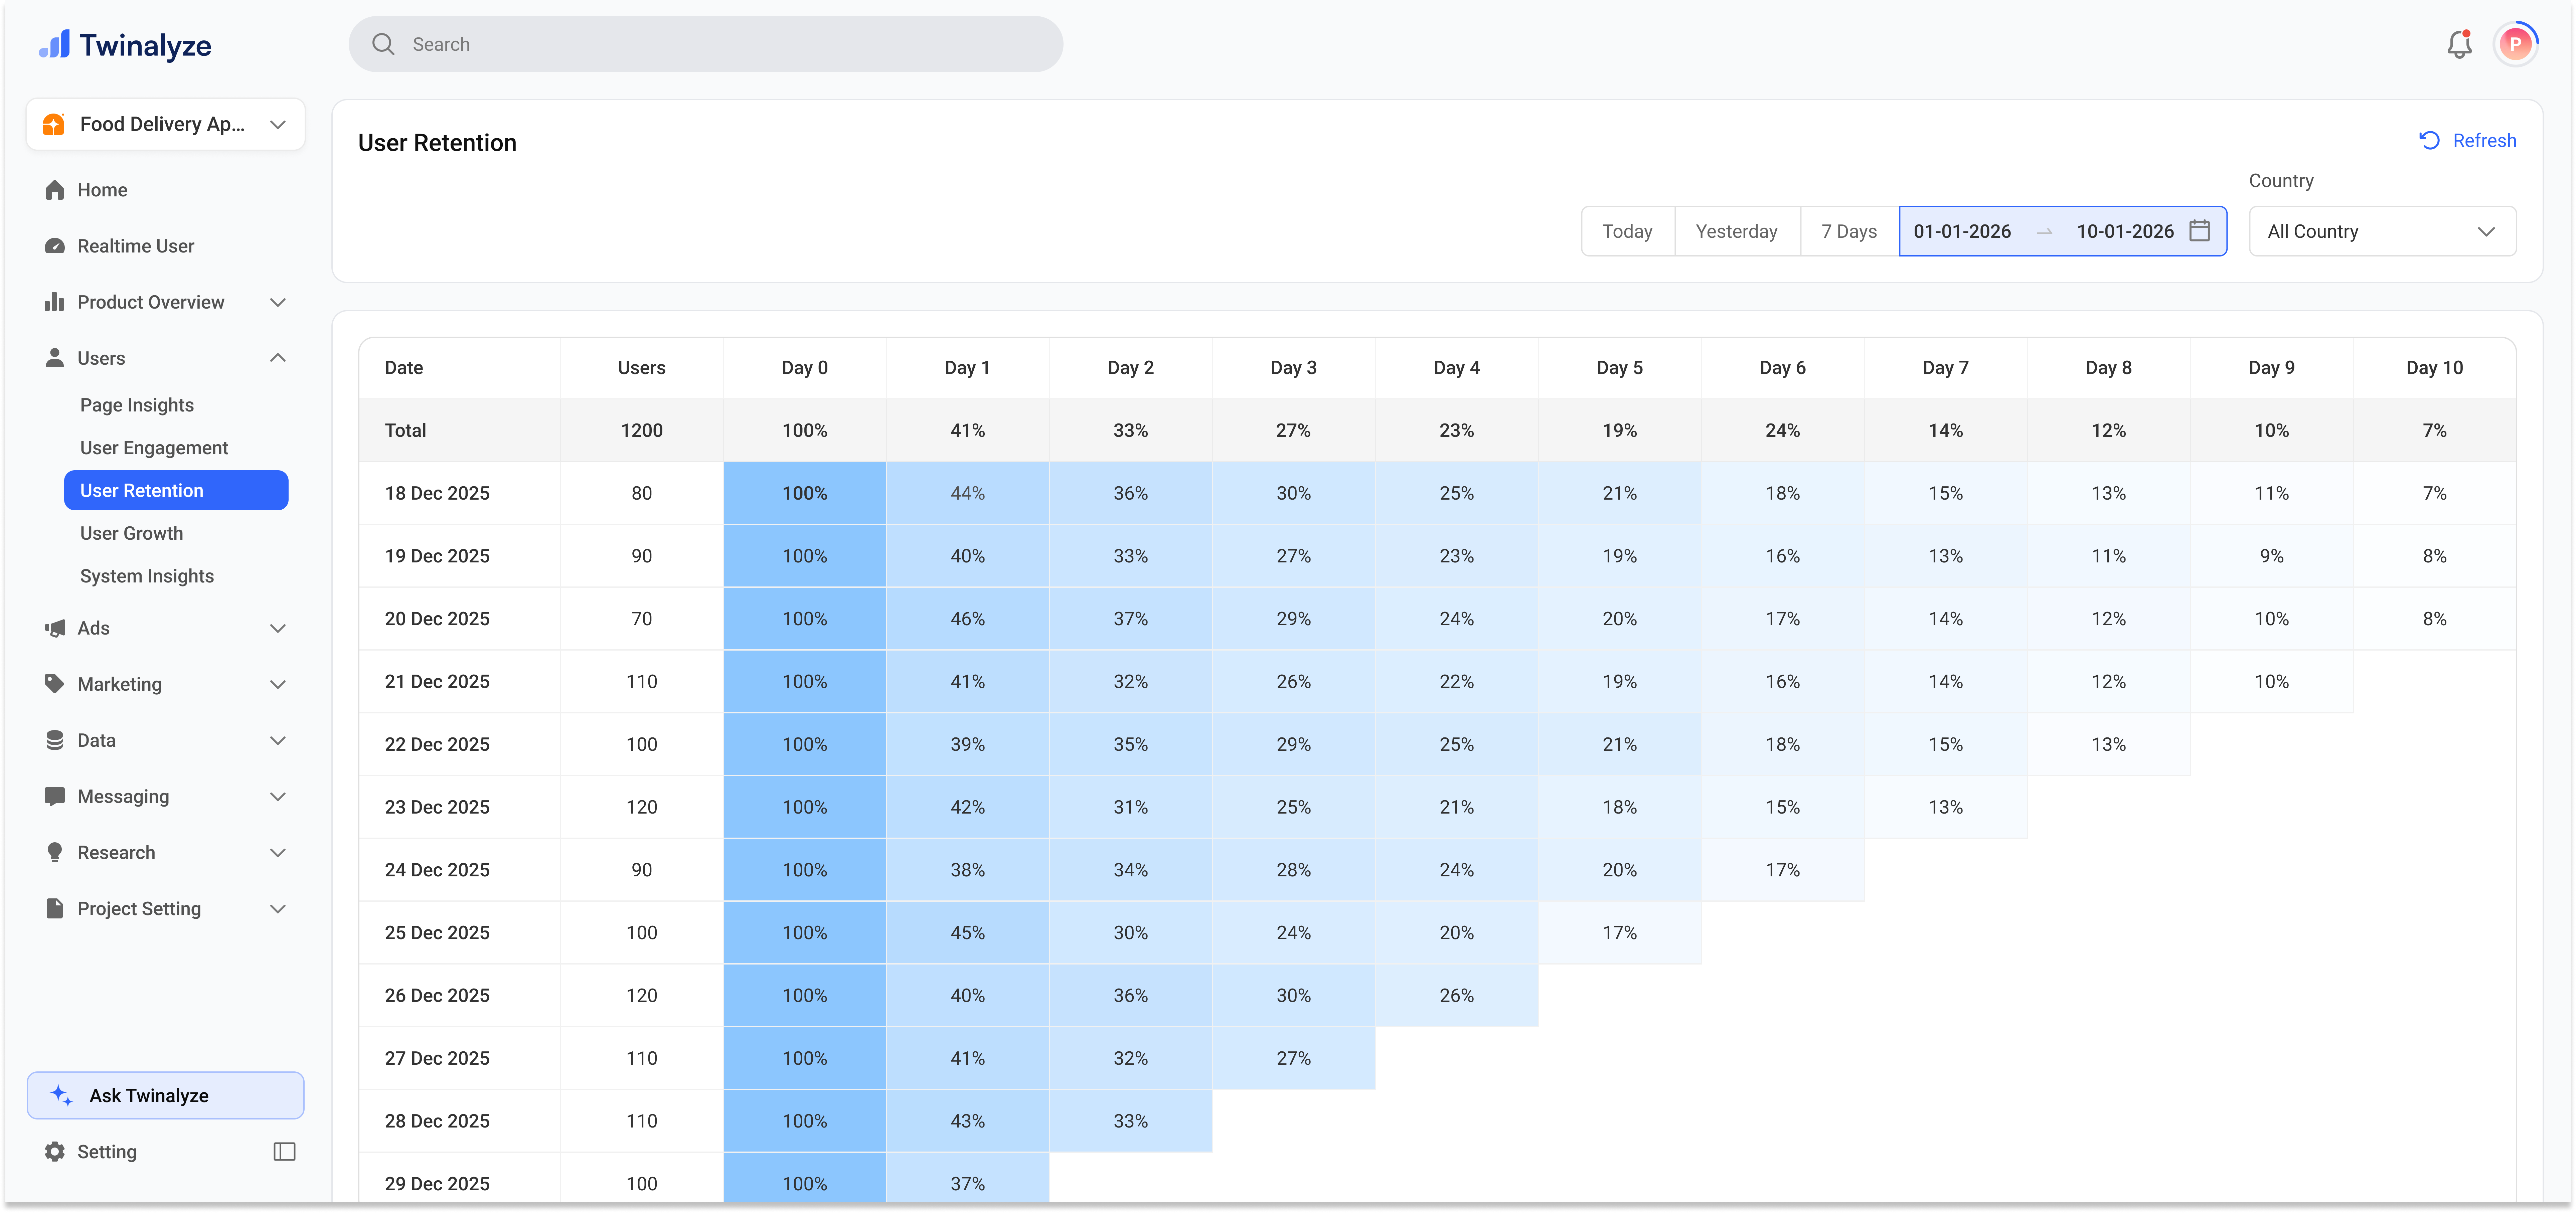The height and width of the screenshot is (1213, 2576).
Task: Click the Project Setting document icon
Action: [55, 908]
